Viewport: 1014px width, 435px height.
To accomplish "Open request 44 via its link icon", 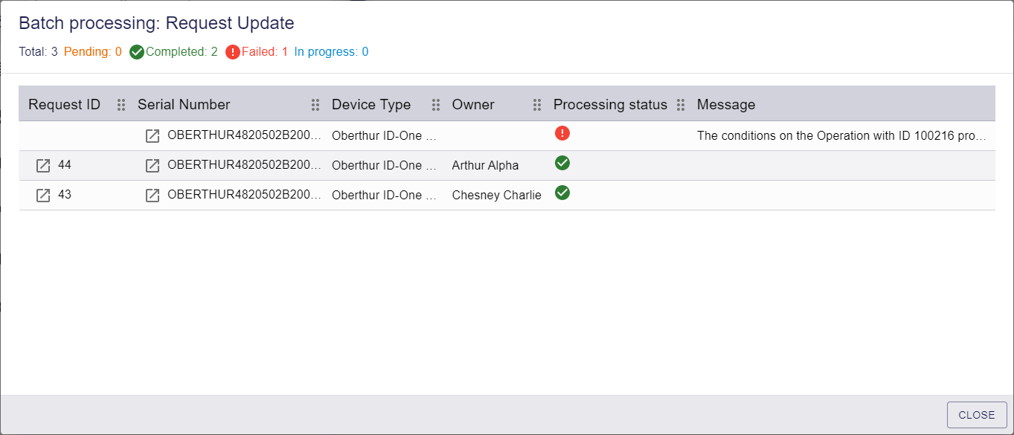I will pyautogui.click(x=43, y=165).
